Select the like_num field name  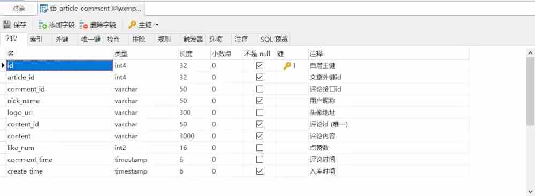(x=21, y=148)
